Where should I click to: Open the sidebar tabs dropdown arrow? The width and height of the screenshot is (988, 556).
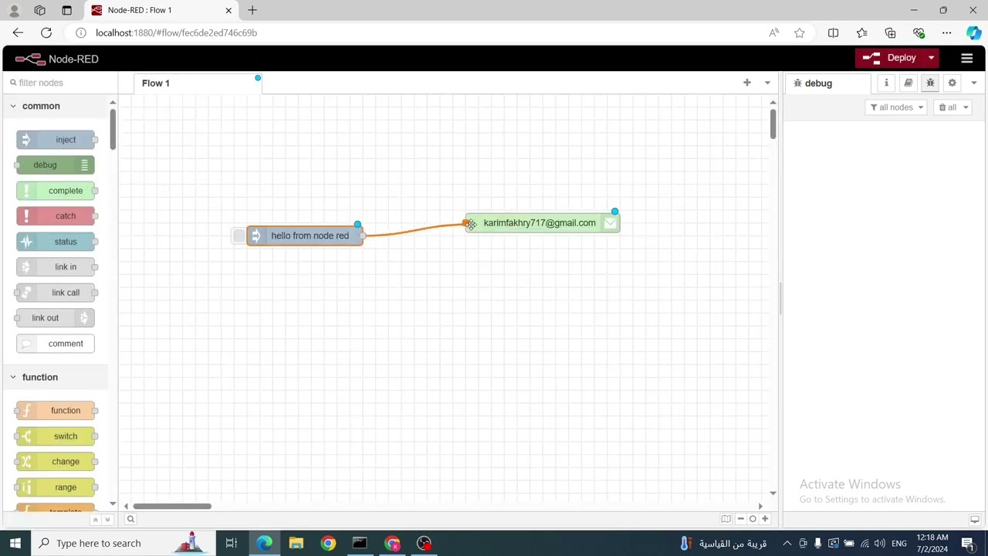[973, 83]
